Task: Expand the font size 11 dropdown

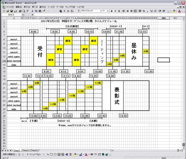Action: (x=108, y=11)
